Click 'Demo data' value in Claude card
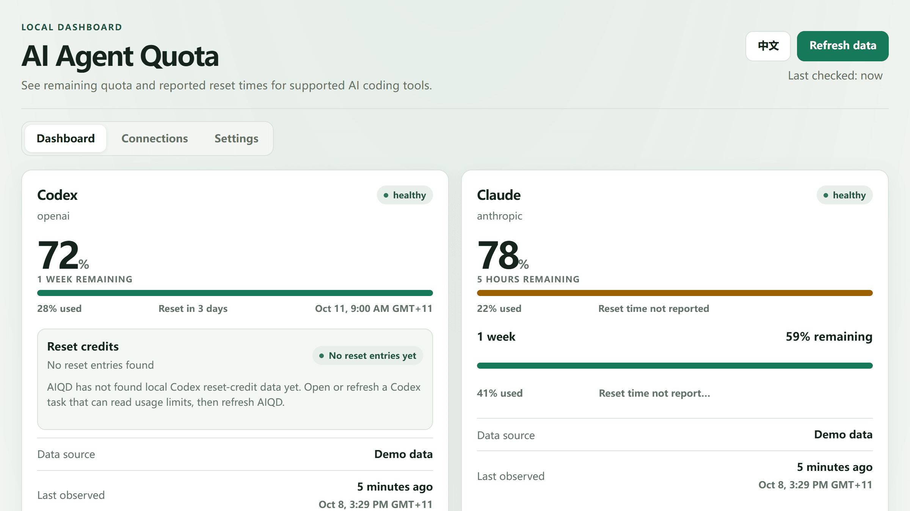This screenshot has width=910, height=511. [x=843, y=435]
